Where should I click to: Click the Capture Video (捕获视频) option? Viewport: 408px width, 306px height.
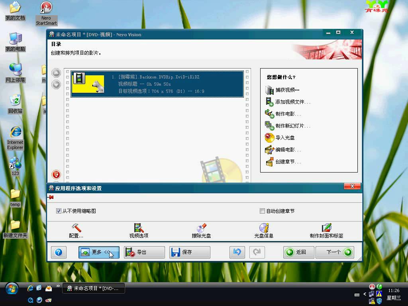click(282, 90)
